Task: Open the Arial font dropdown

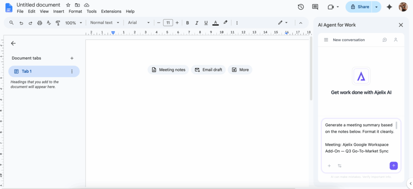Action: (139, 23)
